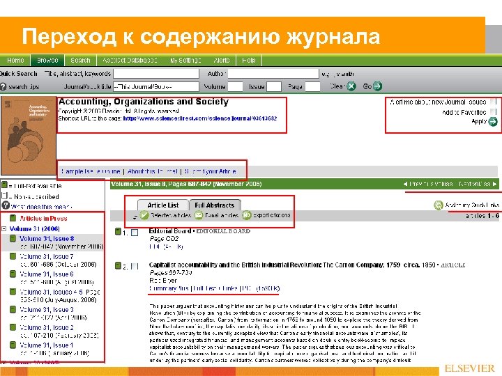Screen dimensions: 502x376
Task: Click full-text icon beside Volume 31, Issue 8
Action: (x=13, y=239)
